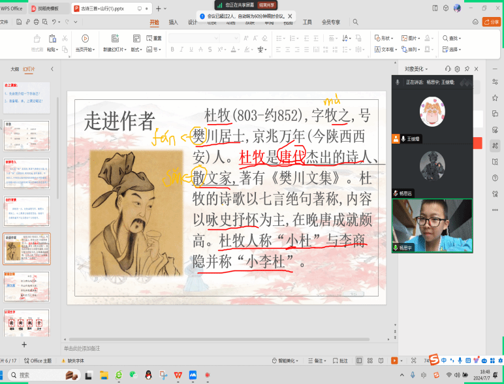The width and height of the screenshot is (504, 384).
Task: Open the 插入 ribbon tab
Action: (x=173, y=22)
